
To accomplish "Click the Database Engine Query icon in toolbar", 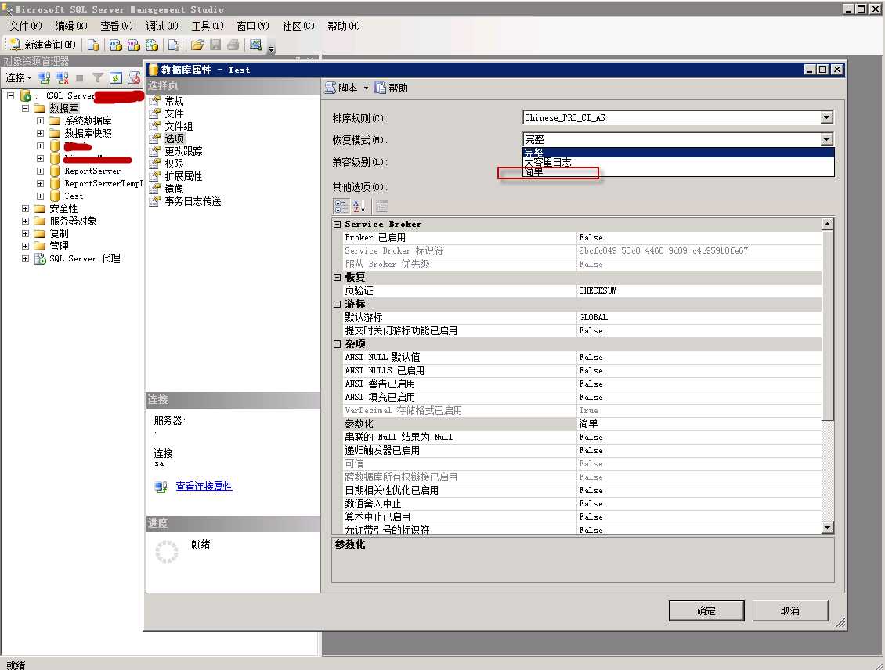I will tap(93, 45).
